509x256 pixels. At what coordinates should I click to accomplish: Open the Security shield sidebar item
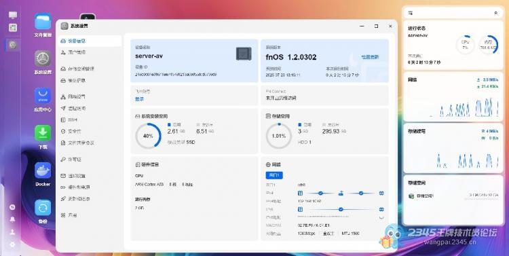pyautogui.click(x=90, y=131)
